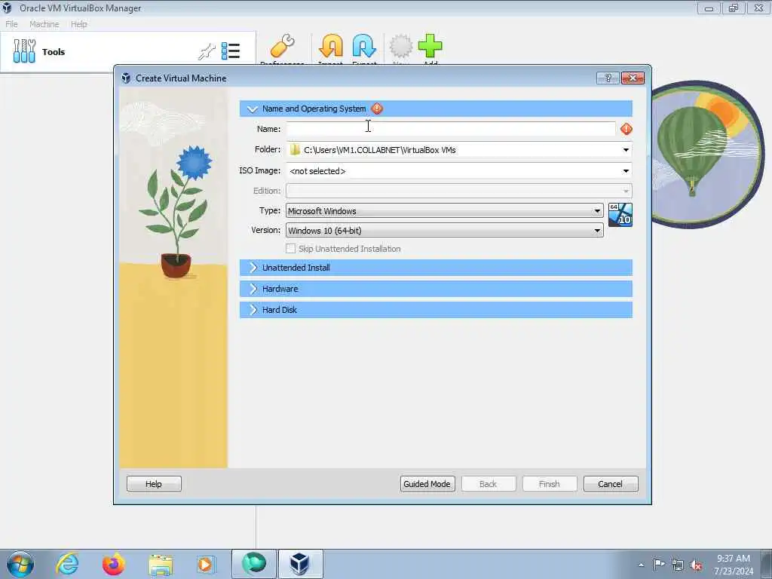Viewport: 772px width, 579px height.
Task: Click the Finish button
Action: coord(550,484)
